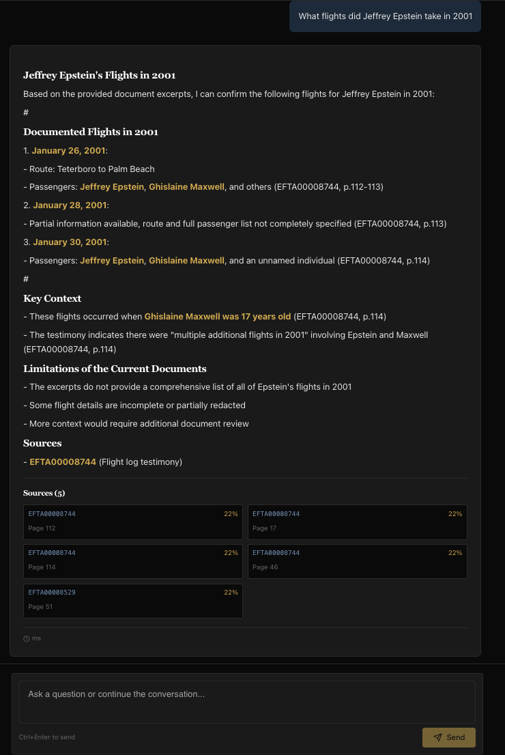This screenshot has height=755, width=505.
Task: Click the paper-plane icon on the Send button
Action: pyautogui.click(x=437, y=737)
